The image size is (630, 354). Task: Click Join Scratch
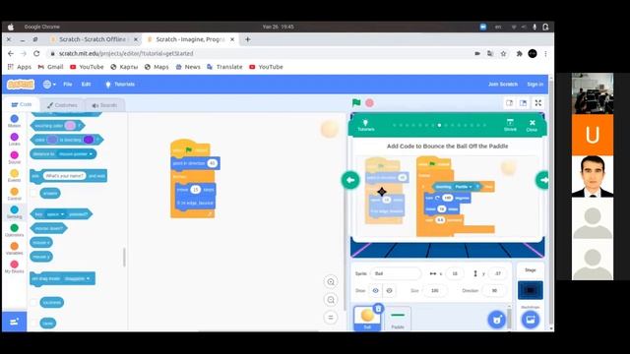503,85
